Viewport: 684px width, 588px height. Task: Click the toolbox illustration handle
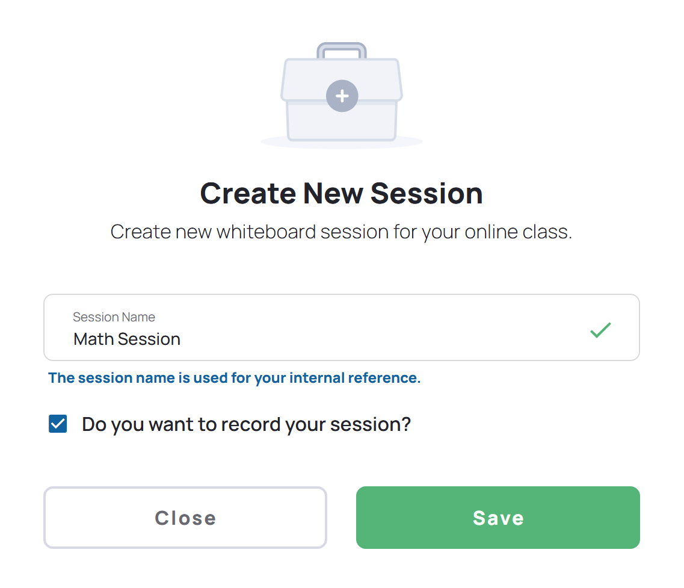(x=342, y=50)
